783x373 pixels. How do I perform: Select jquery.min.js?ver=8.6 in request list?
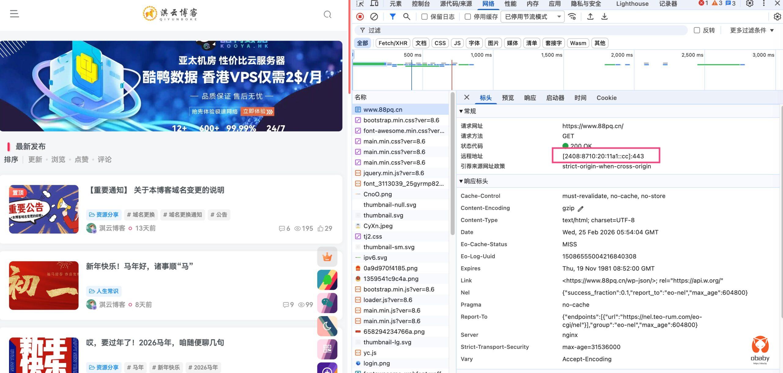coord(393,173)
